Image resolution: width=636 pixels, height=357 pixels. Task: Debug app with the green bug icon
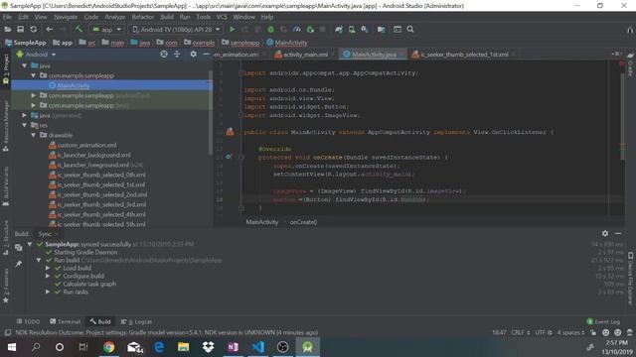click(x=270, y=30)
